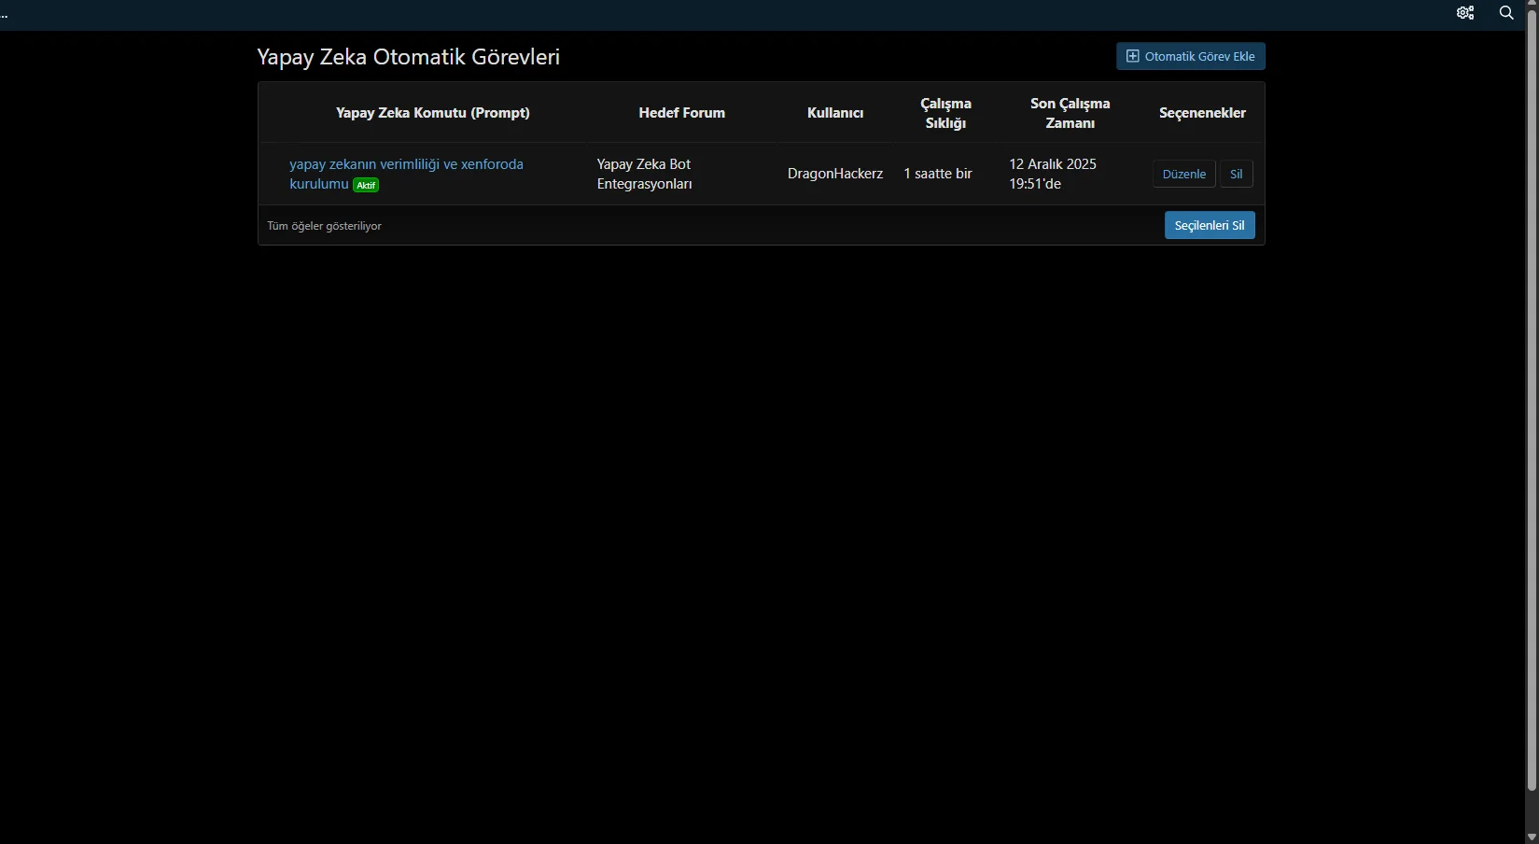Viewport: 1539px width, 844px height.
Task: Edit the task with Düzenle
Action: coord(1183,175)
